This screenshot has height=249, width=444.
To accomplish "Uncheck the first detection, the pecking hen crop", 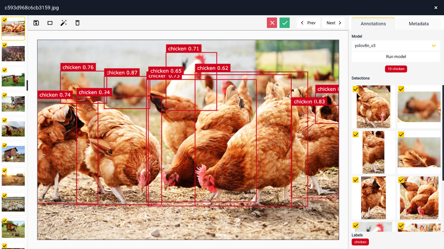I will (x=356, y=89).
